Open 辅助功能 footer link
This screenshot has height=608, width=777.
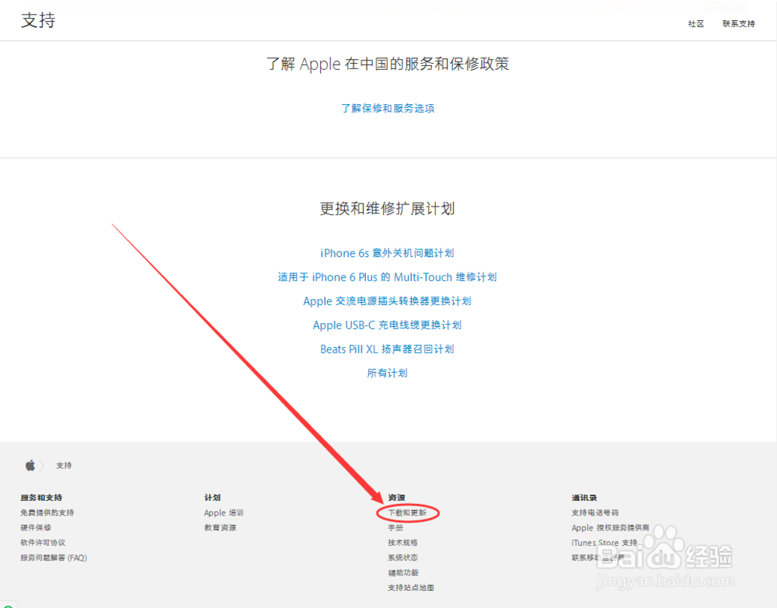[403, 573]
